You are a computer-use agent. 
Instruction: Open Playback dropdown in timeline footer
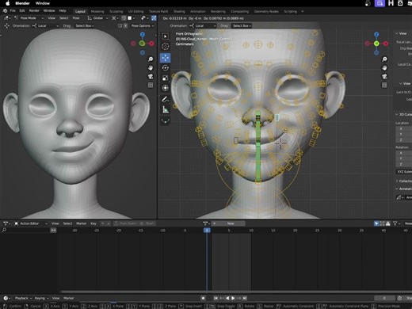pos(23,298)
